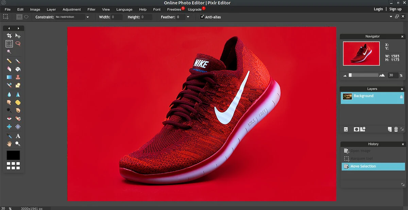Delete layer using the trash icon
The height and width of the screenshot is (210, 408).
click(396, 129)
